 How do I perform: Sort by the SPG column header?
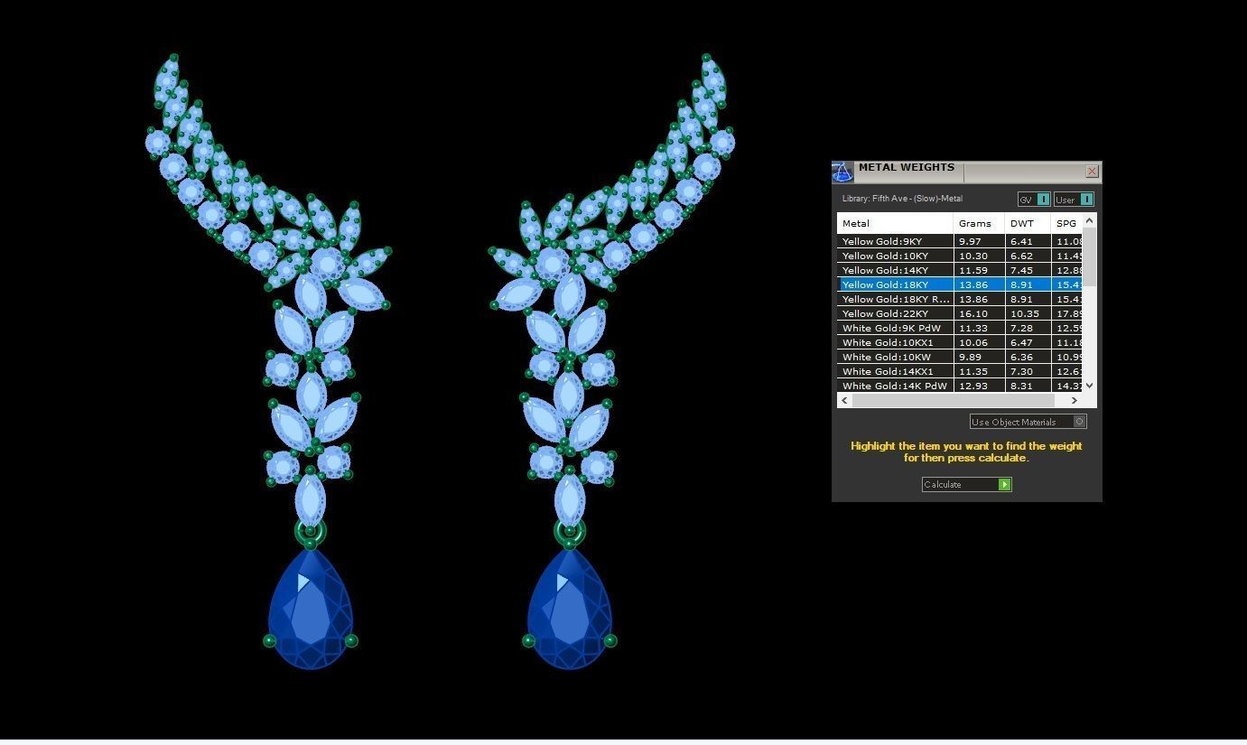(1066, 223)
